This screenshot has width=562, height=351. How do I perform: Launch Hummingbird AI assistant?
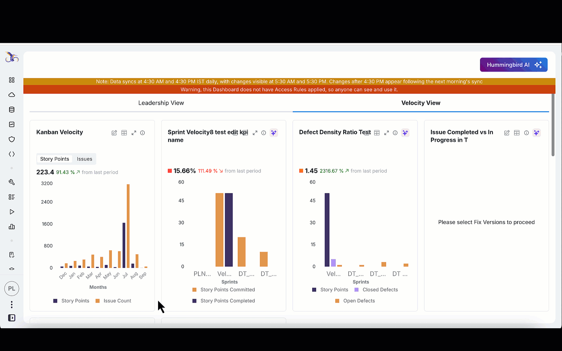(514, 65)
